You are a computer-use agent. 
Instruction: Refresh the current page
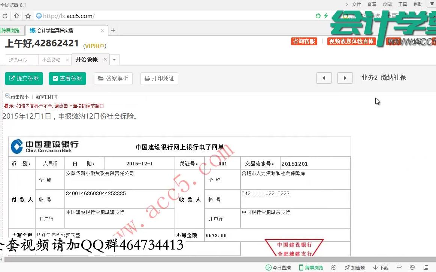[x=5, y=16]
